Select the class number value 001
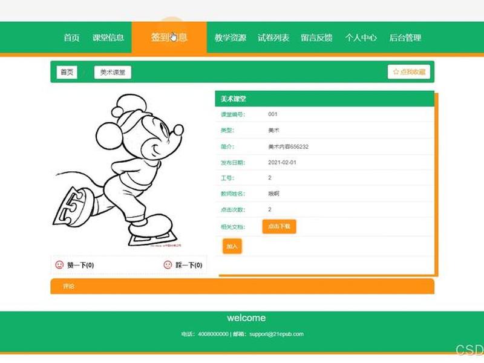This screenshot has height=363, width=484. pos(273,114)
